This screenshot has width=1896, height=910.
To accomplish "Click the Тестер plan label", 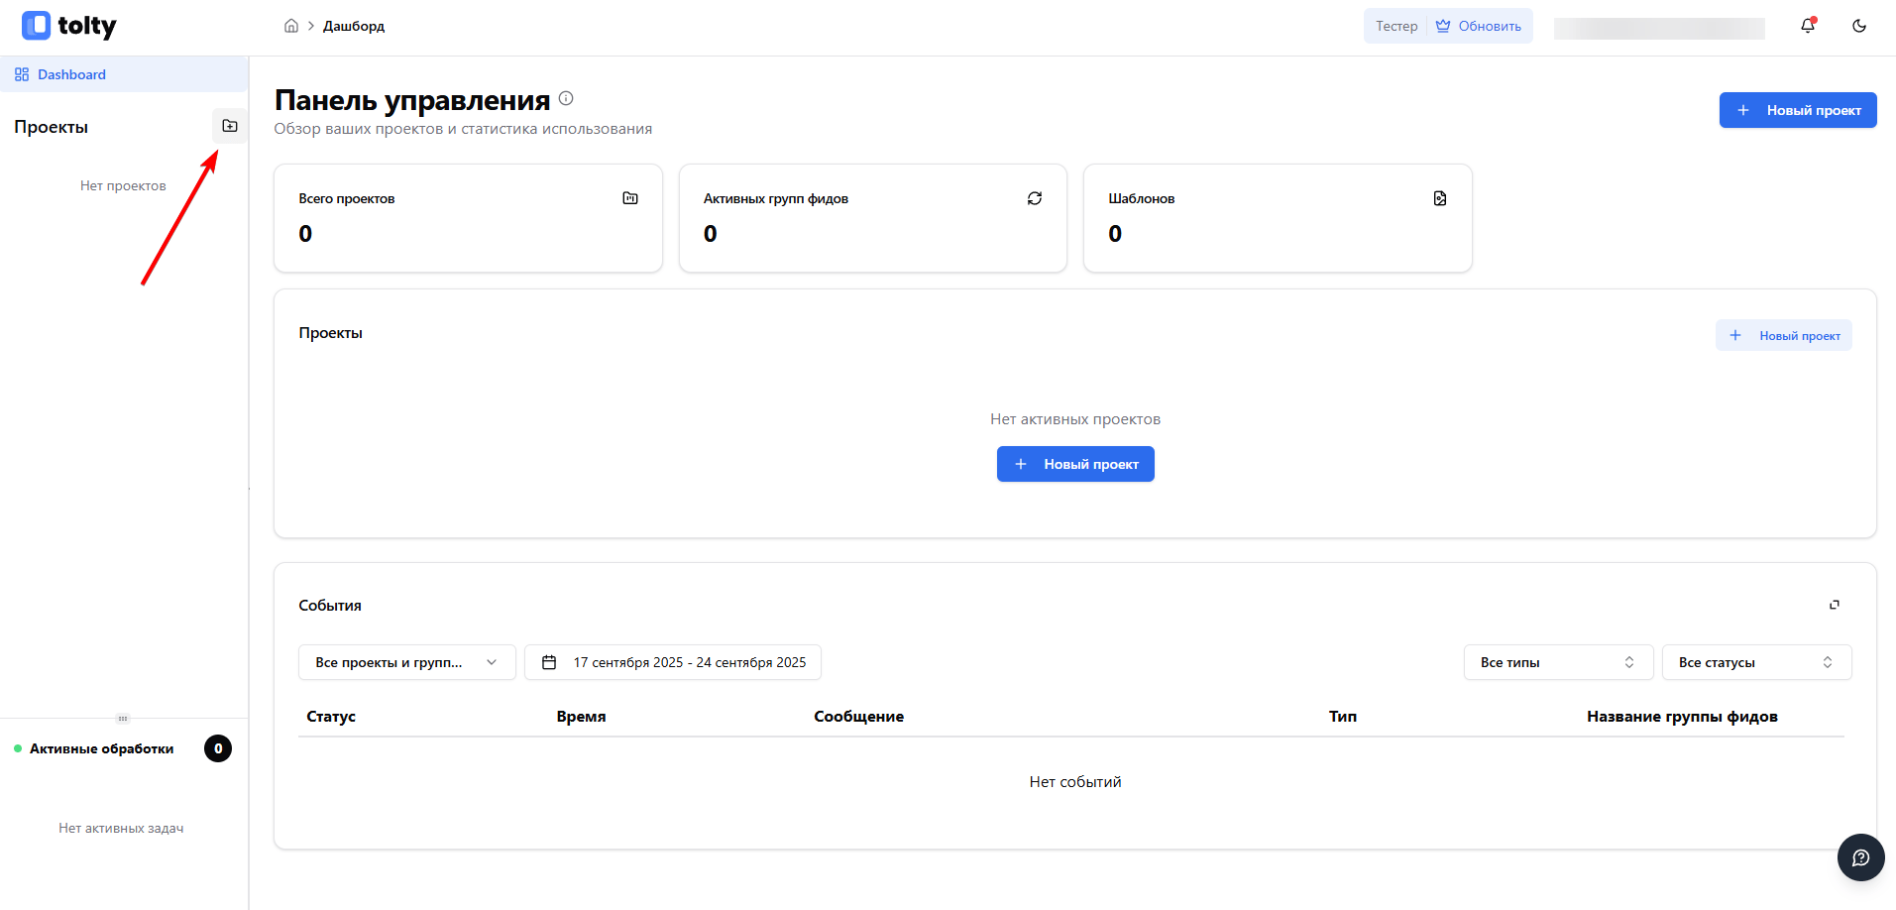I will 1396,26.
